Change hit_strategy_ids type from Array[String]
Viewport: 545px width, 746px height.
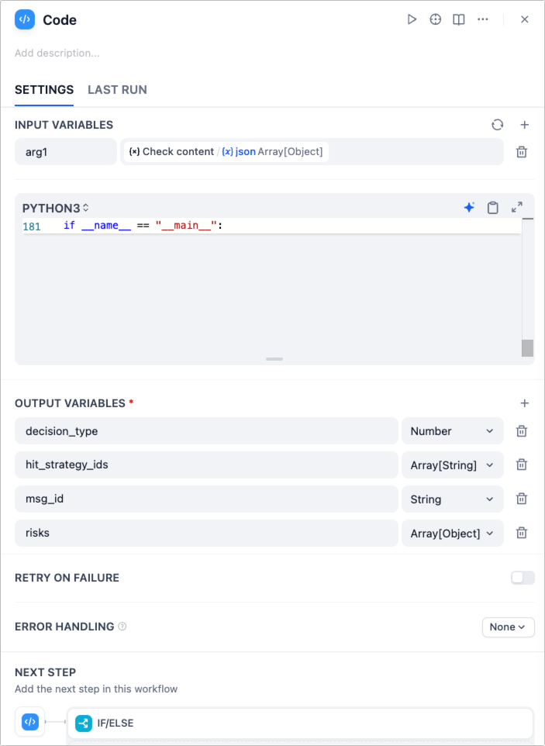[x=452, y=465]
